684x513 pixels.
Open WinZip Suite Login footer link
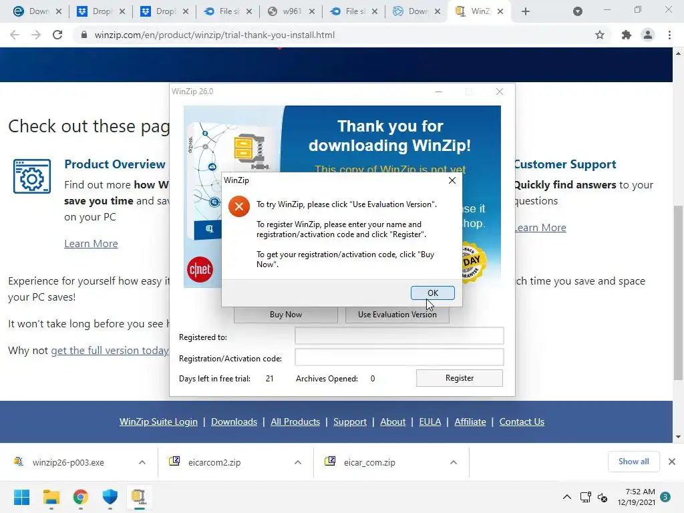[158, 422]
